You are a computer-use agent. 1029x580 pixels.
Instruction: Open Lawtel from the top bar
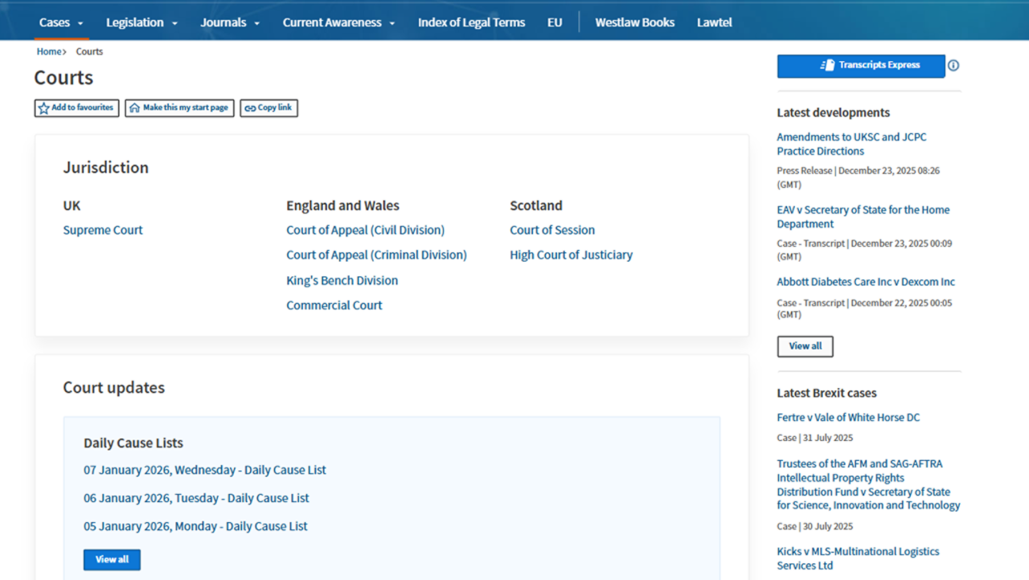pos(714,22)
